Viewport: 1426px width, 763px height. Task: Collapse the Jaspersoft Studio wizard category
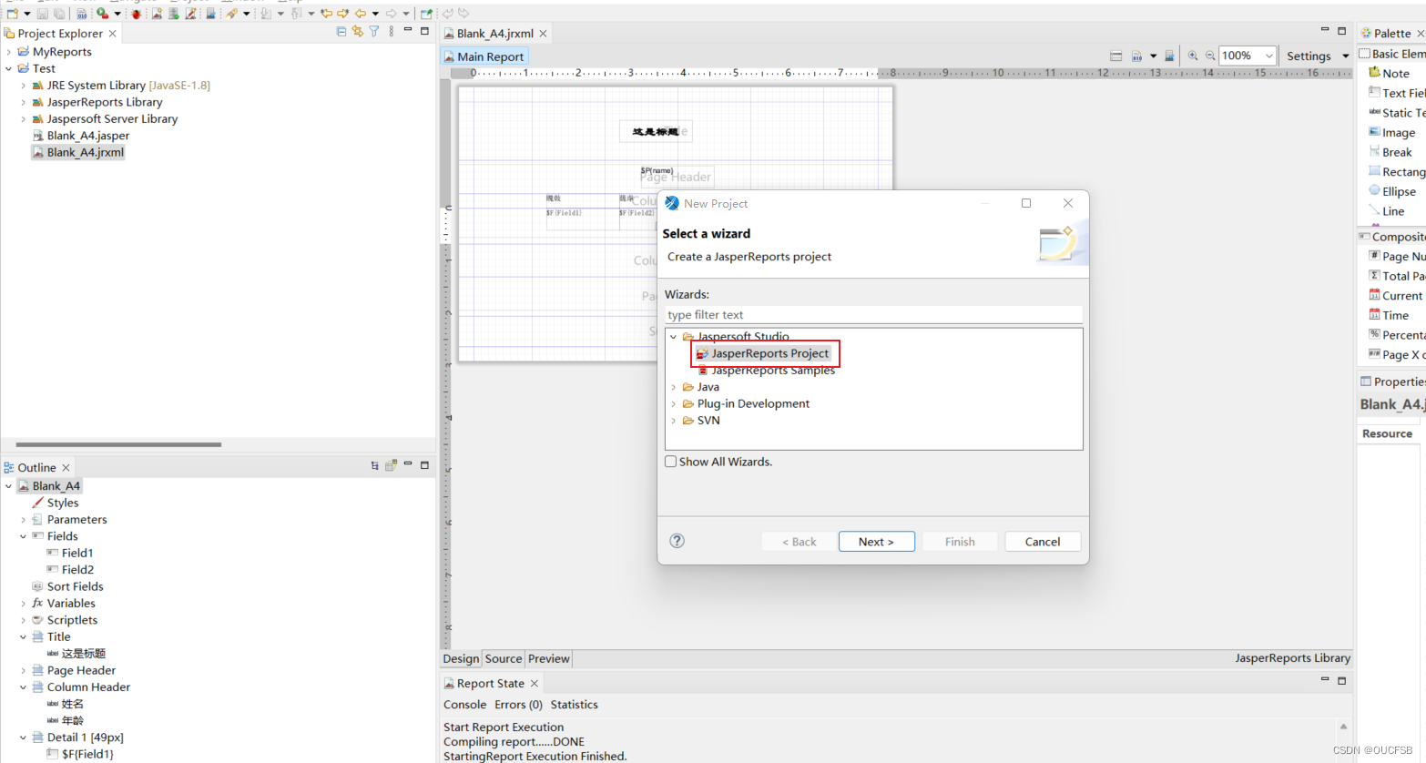tap(674, 337)
